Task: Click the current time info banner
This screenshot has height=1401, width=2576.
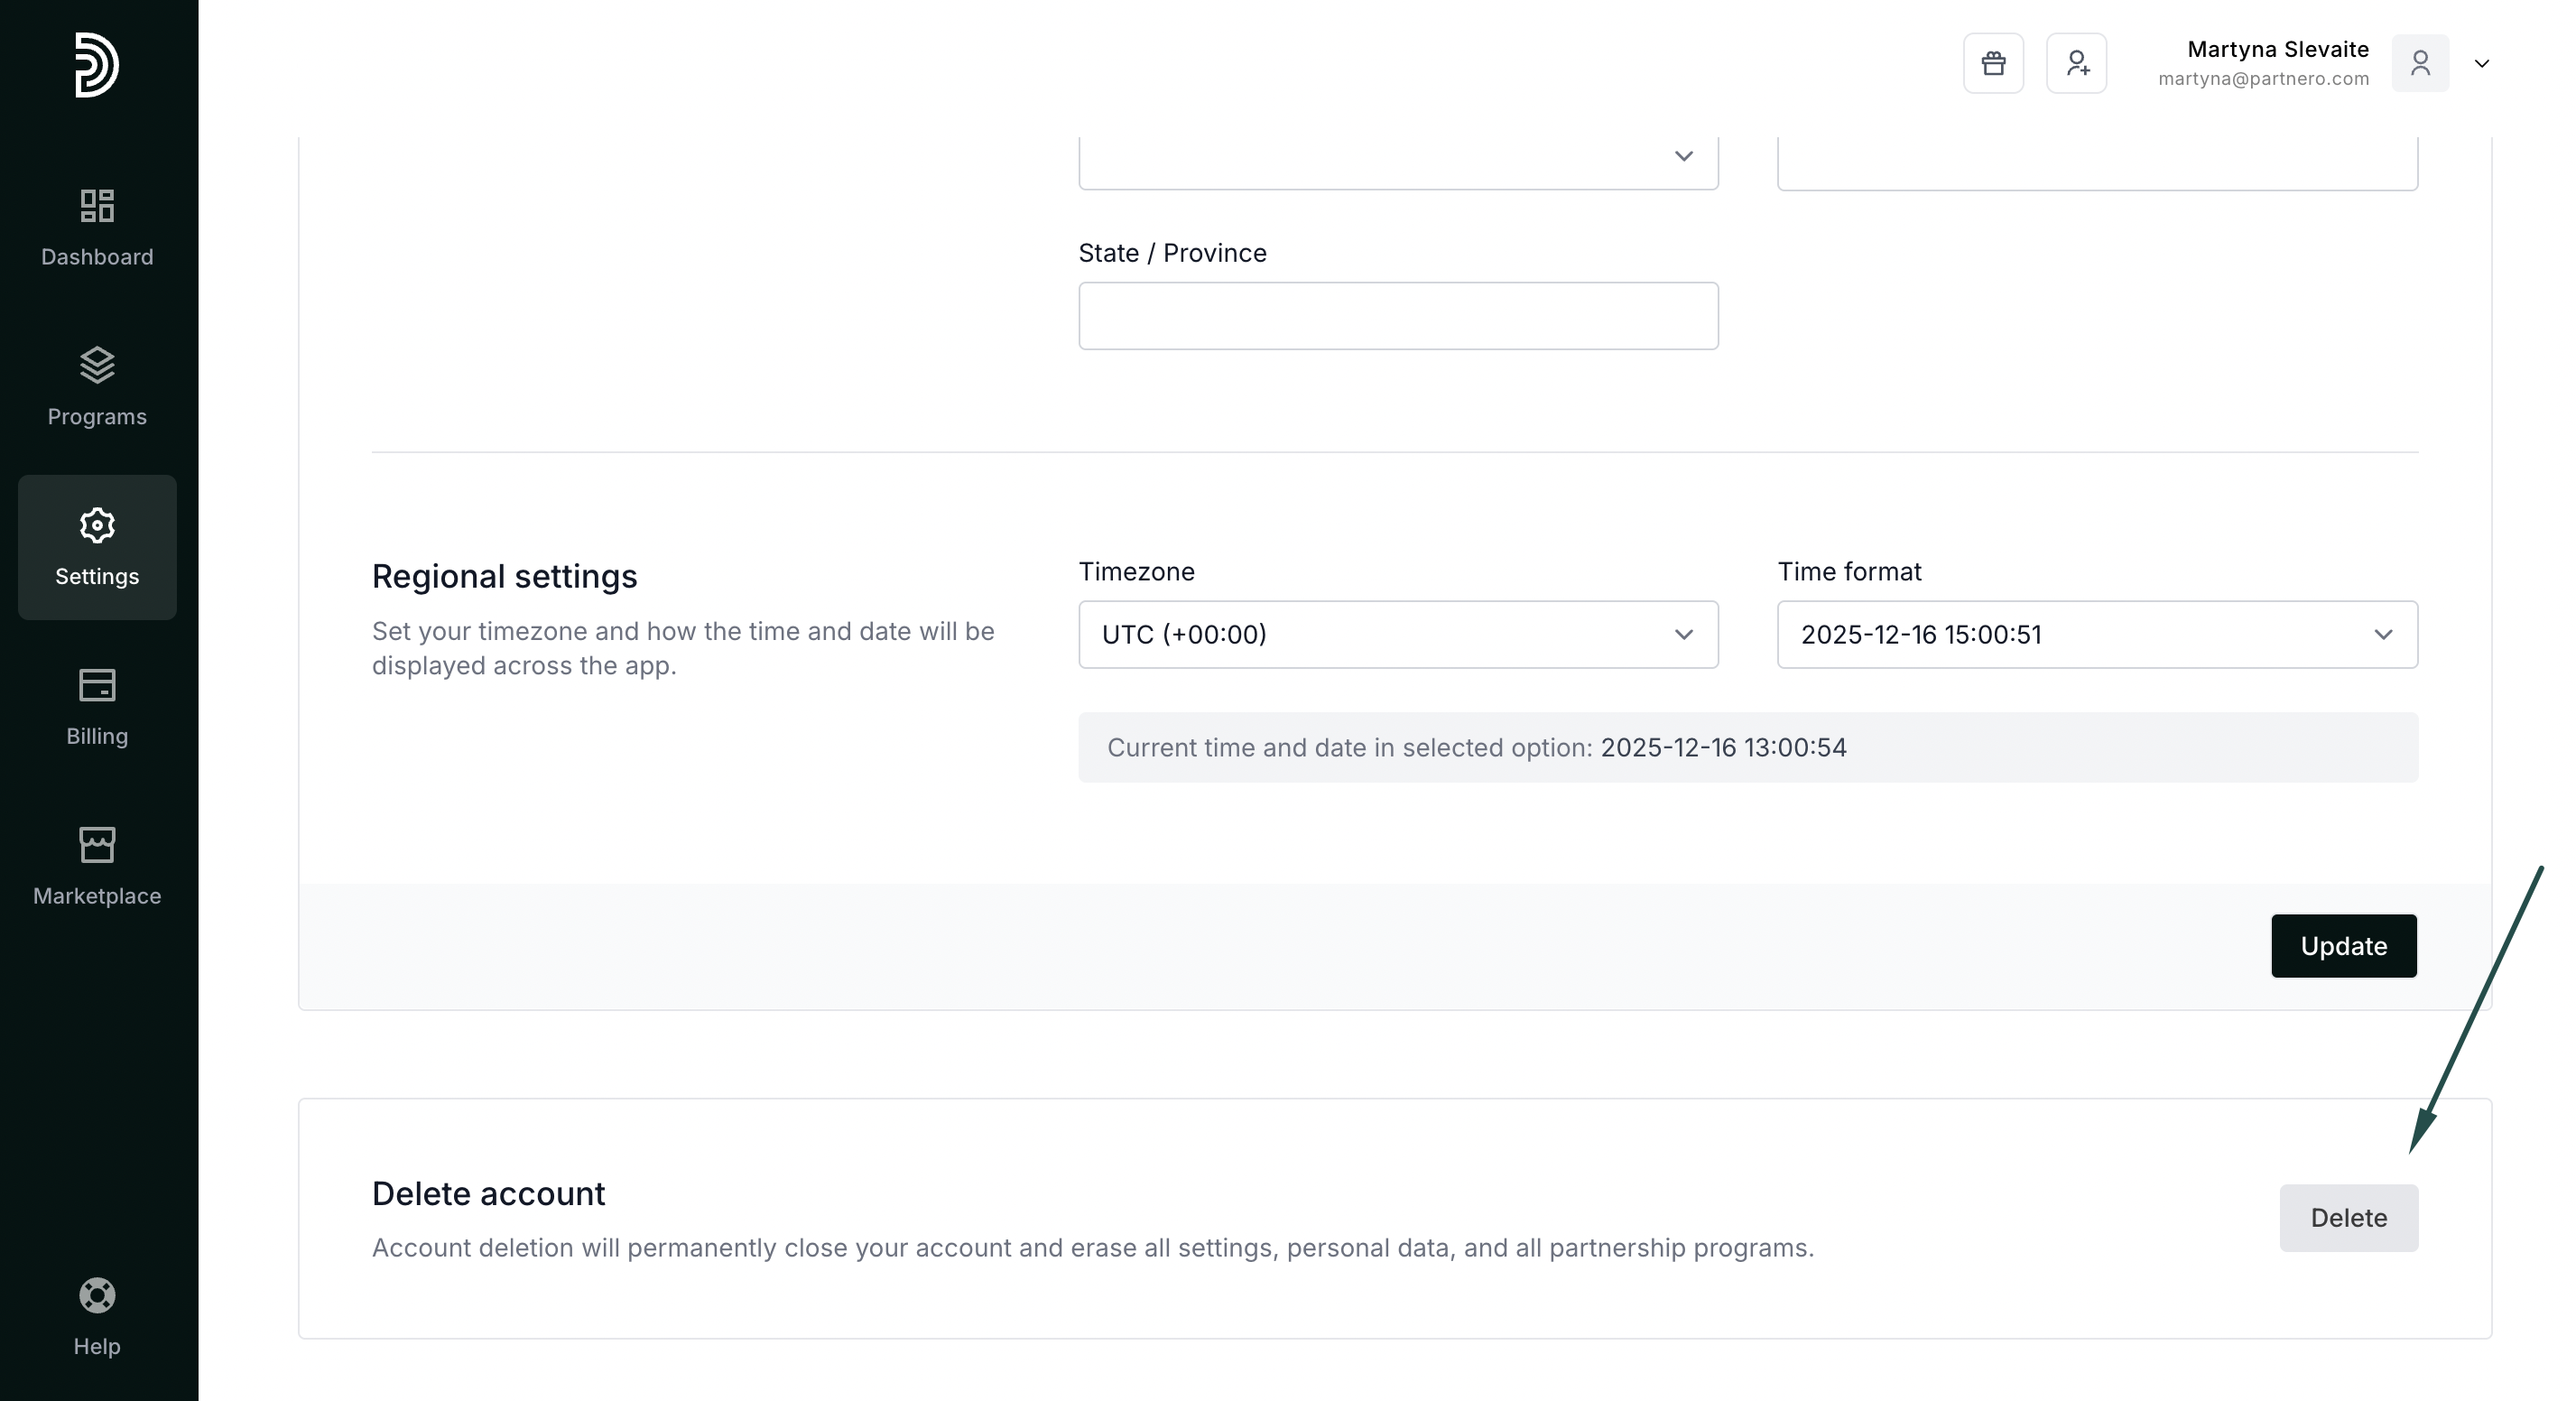Action: click(x=1747, y=748)
